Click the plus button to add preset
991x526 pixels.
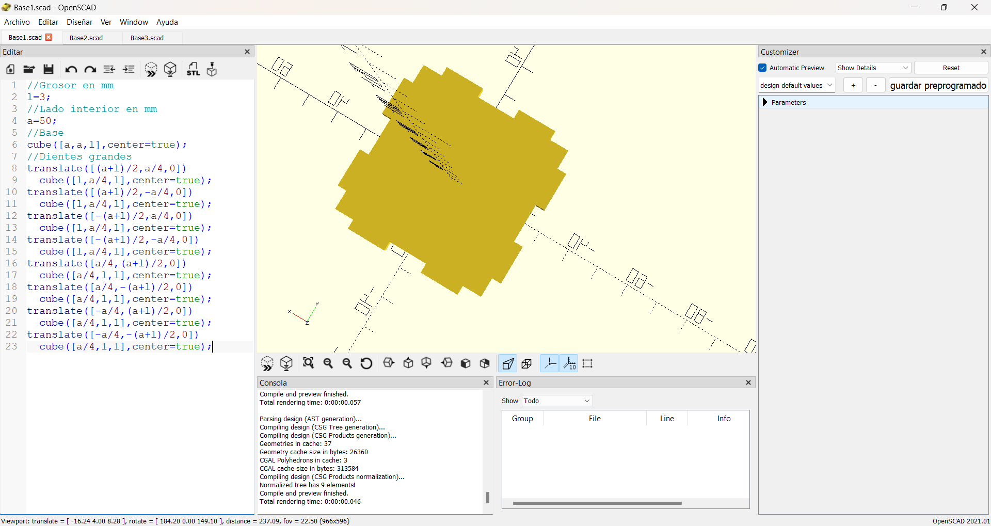pos(853,85)
